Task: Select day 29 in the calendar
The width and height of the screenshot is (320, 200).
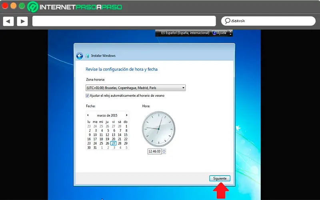Action: point(126,144)
